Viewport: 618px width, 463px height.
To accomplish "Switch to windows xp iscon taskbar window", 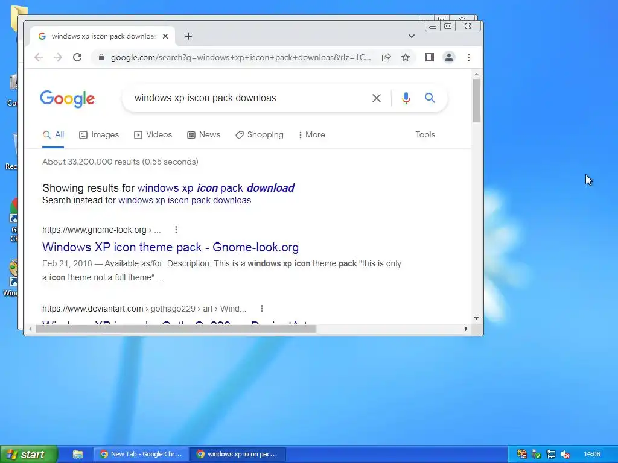I will point(238,455).
